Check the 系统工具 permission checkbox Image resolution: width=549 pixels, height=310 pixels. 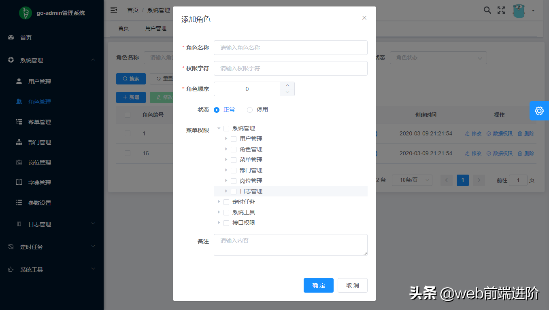(226, 213)
